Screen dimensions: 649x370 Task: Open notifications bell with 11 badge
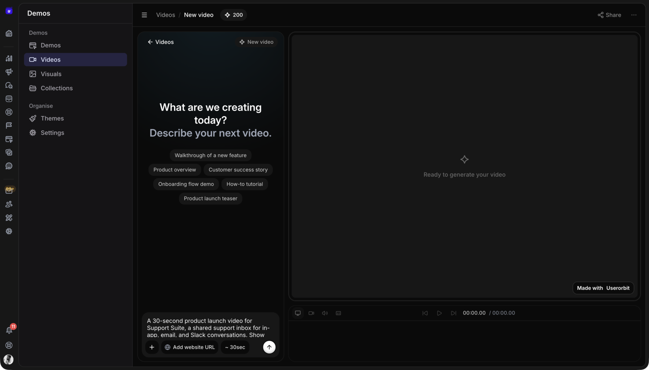pyautogui.click(x=9, y=330)
